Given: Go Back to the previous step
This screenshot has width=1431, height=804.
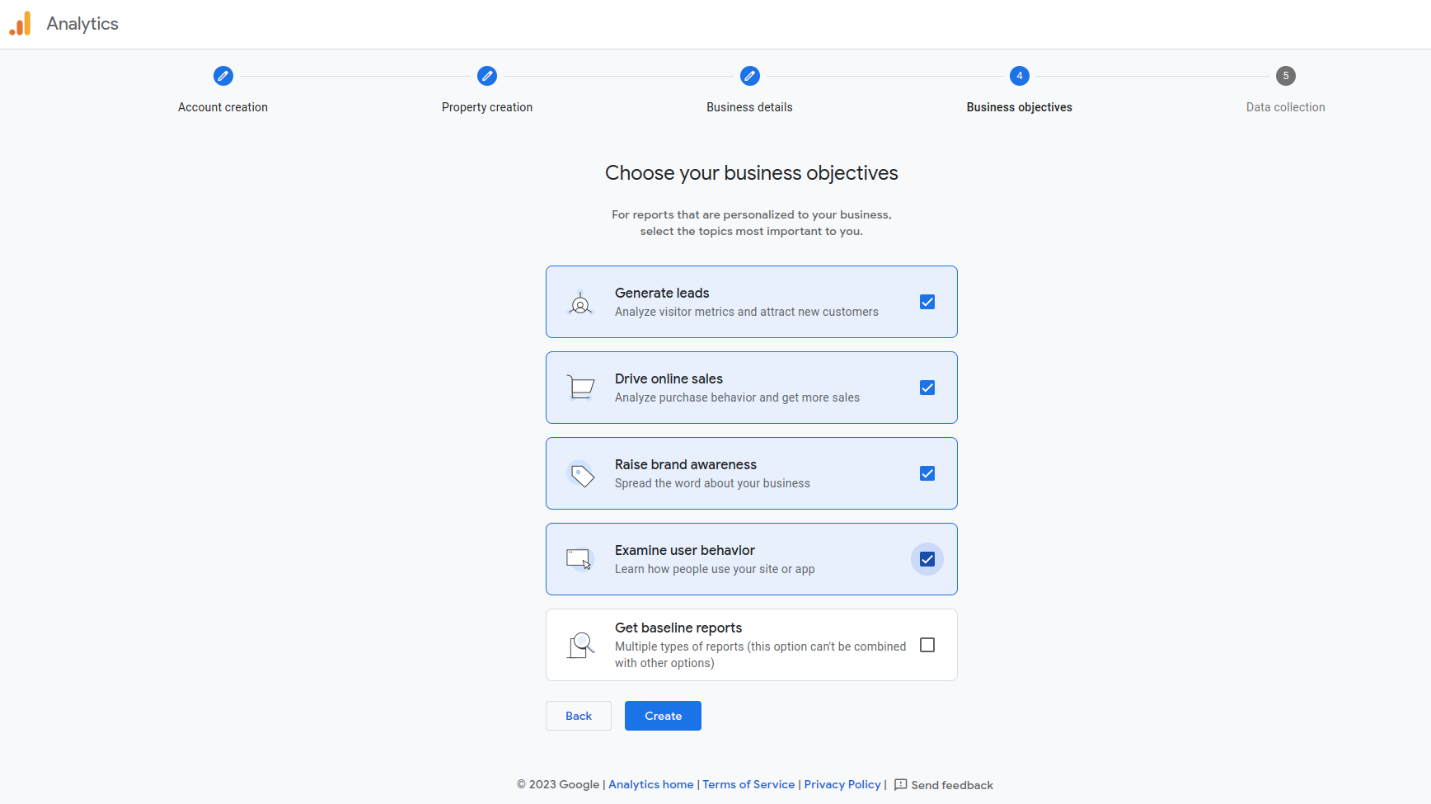Looking at the screenshot, I should pos(579,716).
